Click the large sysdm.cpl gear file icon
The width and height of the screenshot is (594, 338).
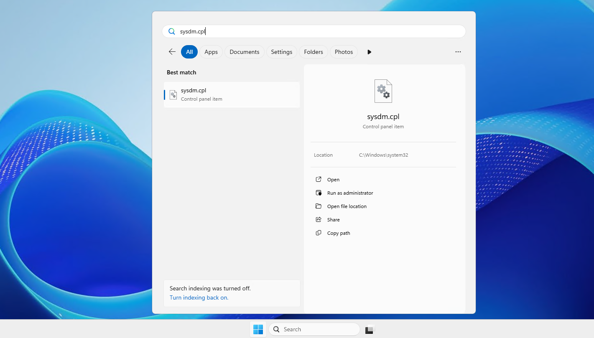click(x=383, y=91)
